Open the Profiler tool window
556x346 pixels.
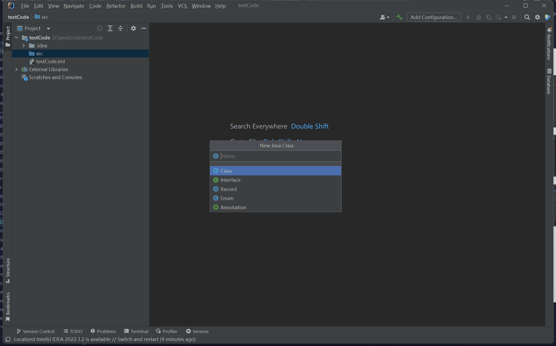(167, 331)
